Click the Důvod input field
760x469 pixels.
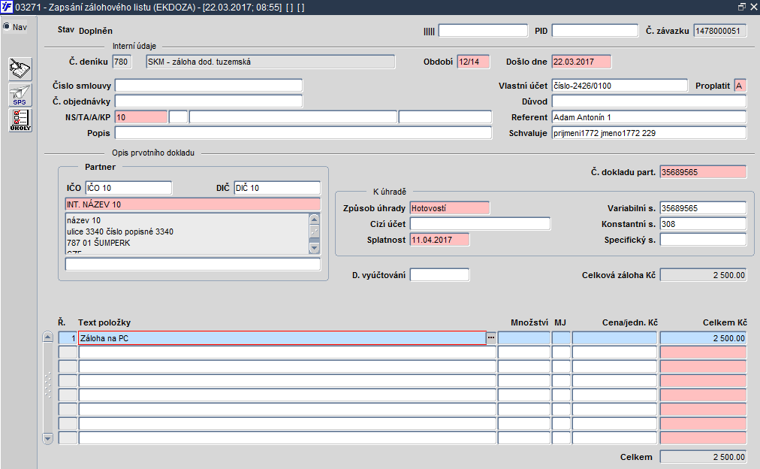pyautogui.click(x=649, y=101)
